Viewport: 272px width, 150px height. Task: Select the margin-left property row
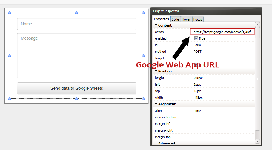(x=204, y=124)
